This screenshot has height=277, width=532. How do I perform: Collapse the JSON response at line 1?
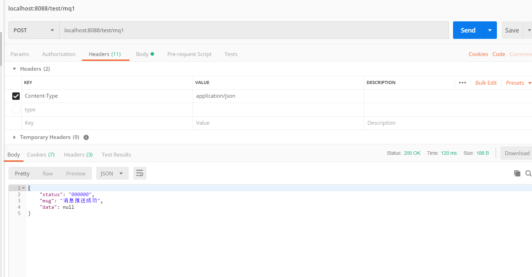(x=23, y=188)
